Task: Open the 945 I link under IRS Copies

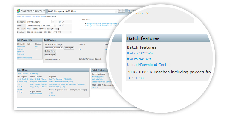Action: pyautogui.click(x=20, y=84)
